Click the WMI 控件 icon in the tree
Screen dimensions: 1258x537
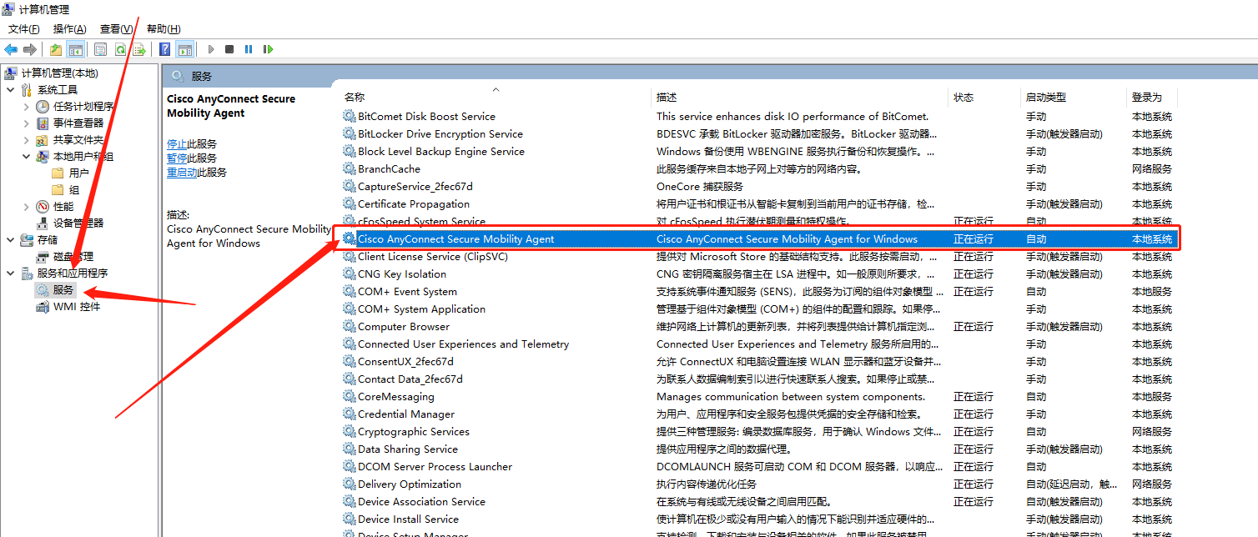(43, 307)
